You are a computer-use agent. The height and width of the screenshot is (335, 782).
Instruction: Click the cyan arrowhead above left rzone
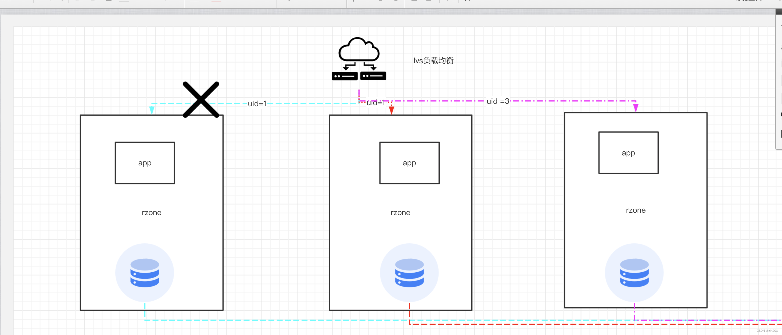tap(152, 110)
